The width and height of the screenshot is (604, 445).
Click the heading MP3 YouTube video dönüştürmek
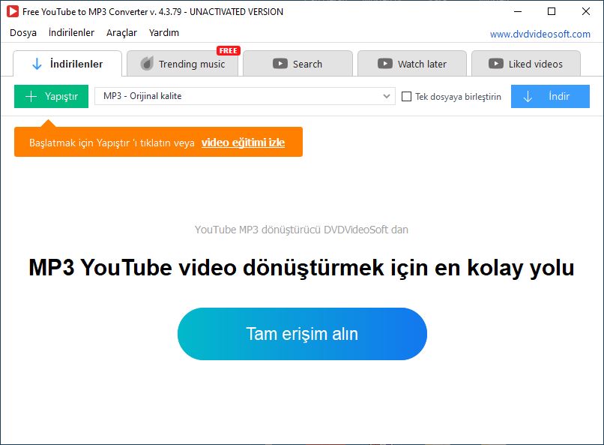coord(301,267)
